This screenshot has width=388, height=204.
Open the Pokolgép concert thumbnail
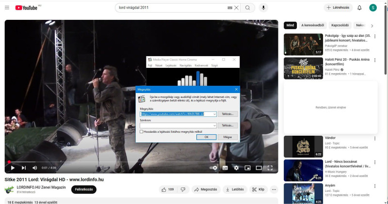pos(304,45)
